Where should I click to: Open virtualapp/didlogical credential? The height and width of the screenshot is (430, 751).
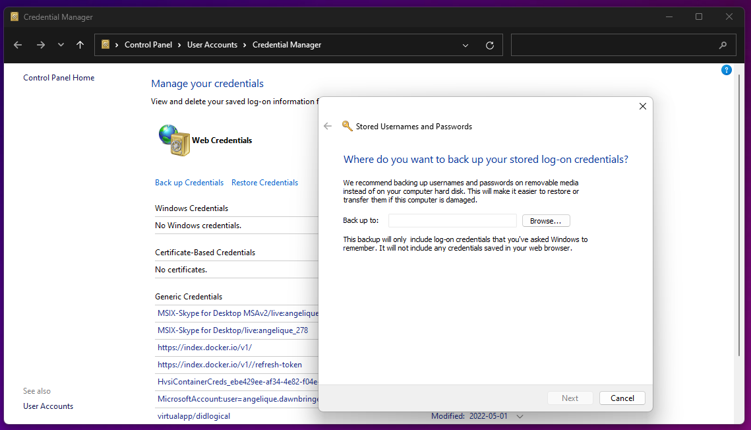pos(193,416)
